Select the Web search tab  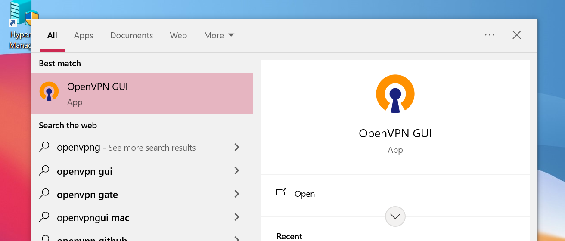pos(178,35)
